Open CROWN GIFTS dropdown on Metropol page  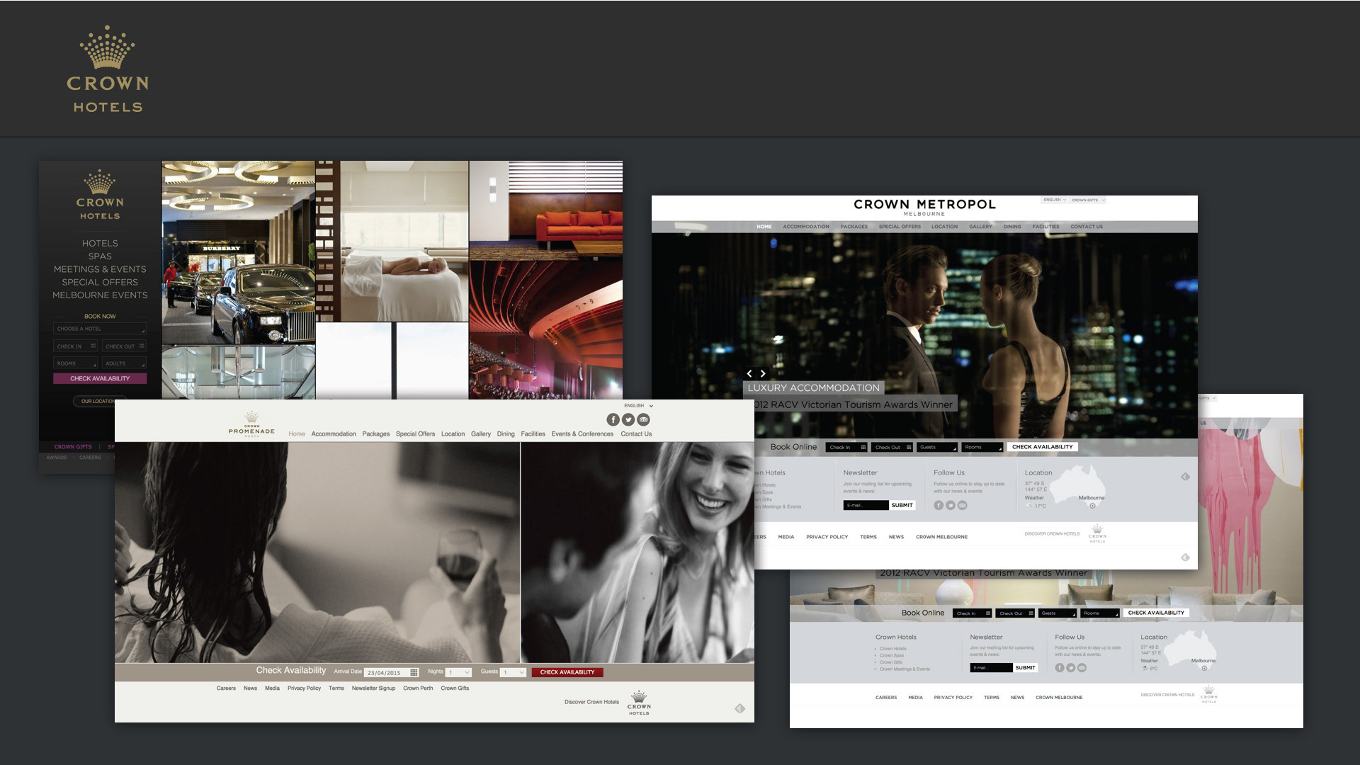(x=1087, y=200)
